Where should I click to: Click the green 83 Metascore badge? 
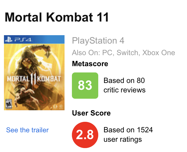85,85
